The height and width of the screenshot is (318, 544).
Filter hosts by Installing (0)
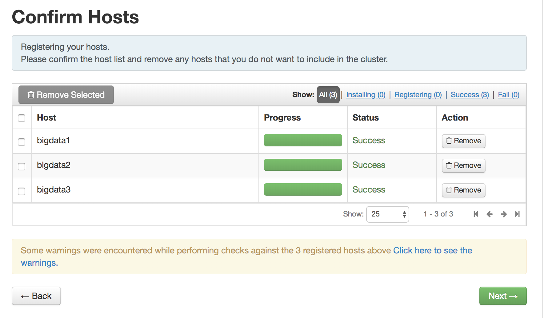coord(366,95)
